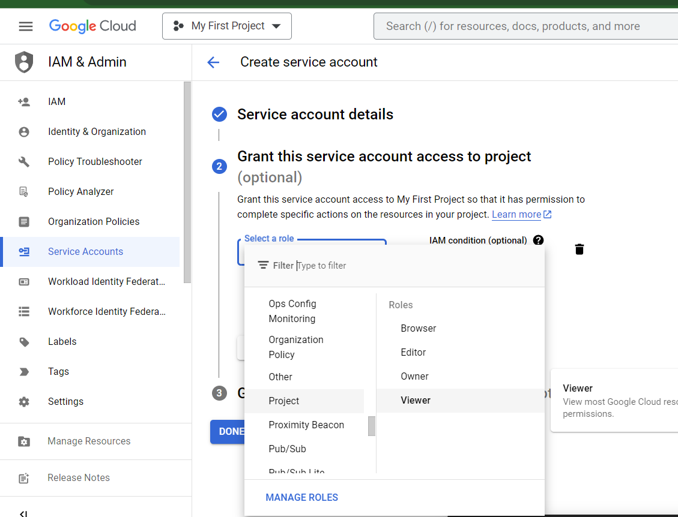Click the role category list scrollbar
The height and width of the screenshot is (517, 678).
pos(372,426)
